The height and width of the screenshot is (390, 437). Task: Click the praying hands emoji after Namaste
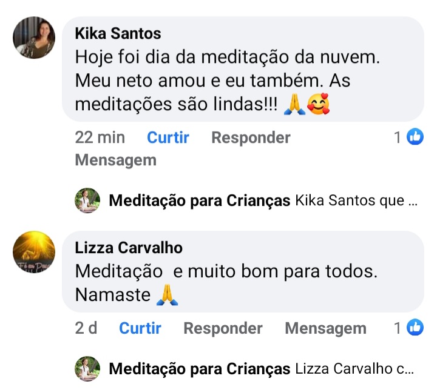[x=166, y=295]
